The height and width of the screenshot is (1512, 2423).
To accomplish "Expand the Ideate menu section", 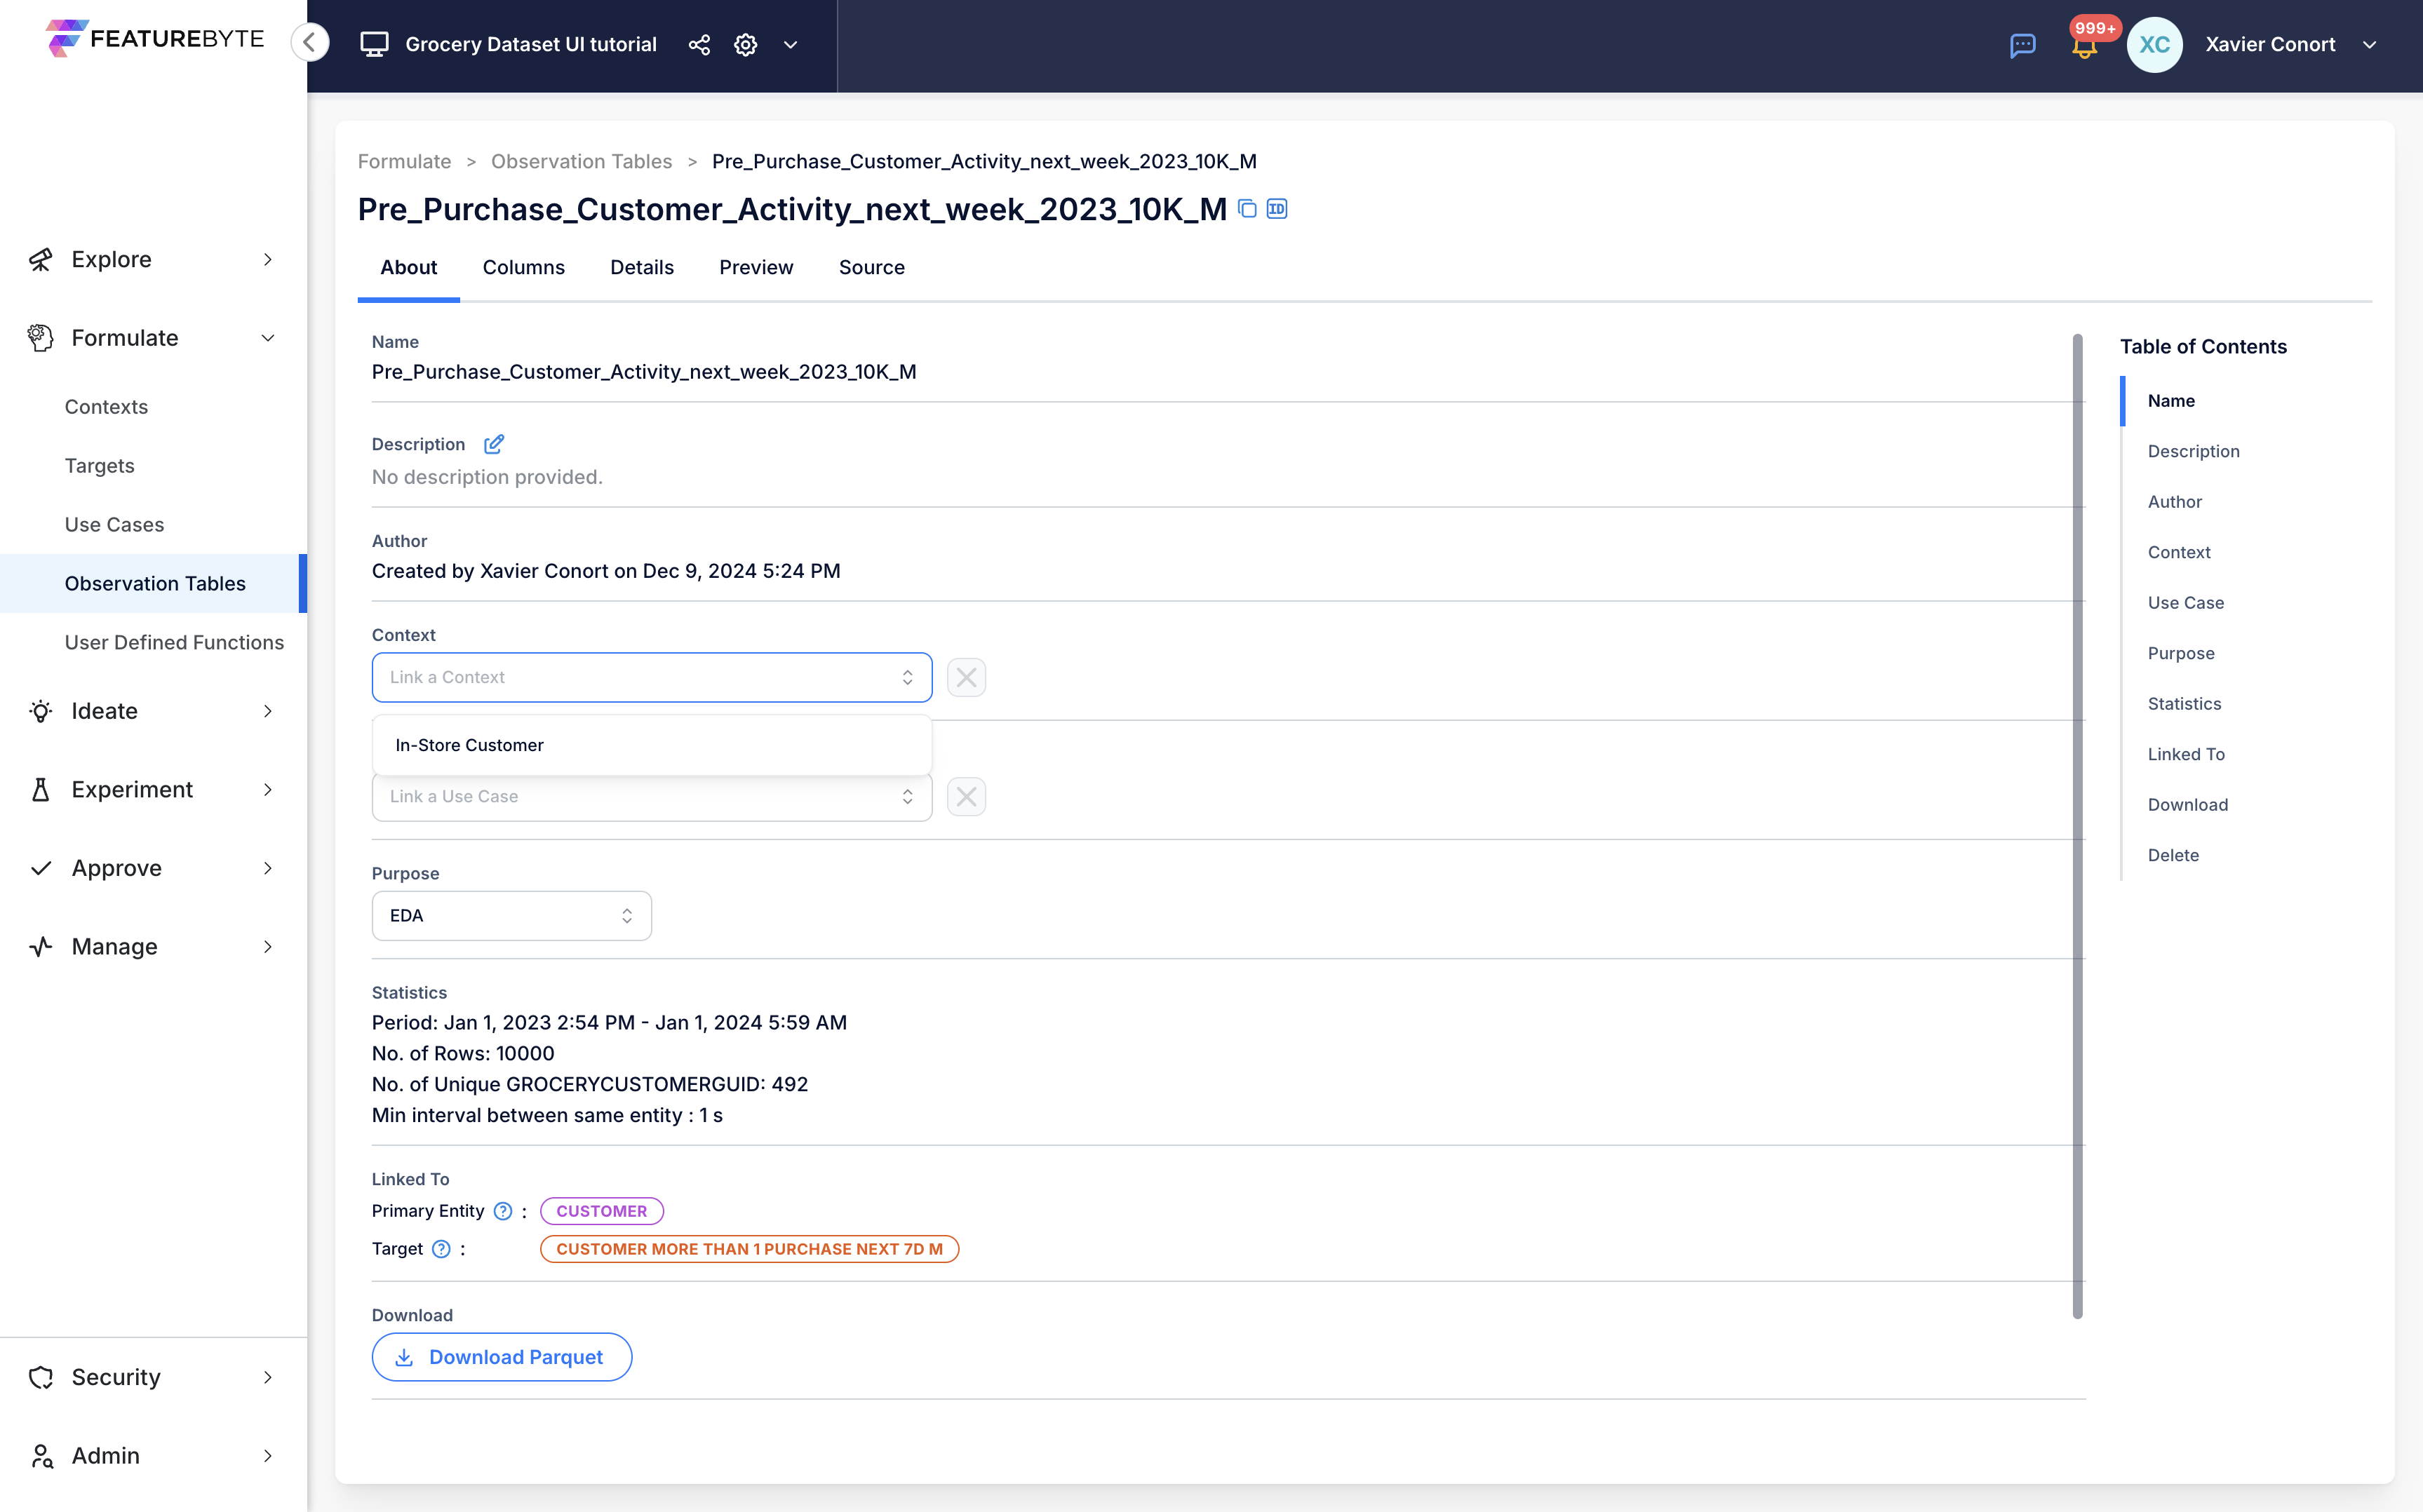I will (x=267, y=711).
